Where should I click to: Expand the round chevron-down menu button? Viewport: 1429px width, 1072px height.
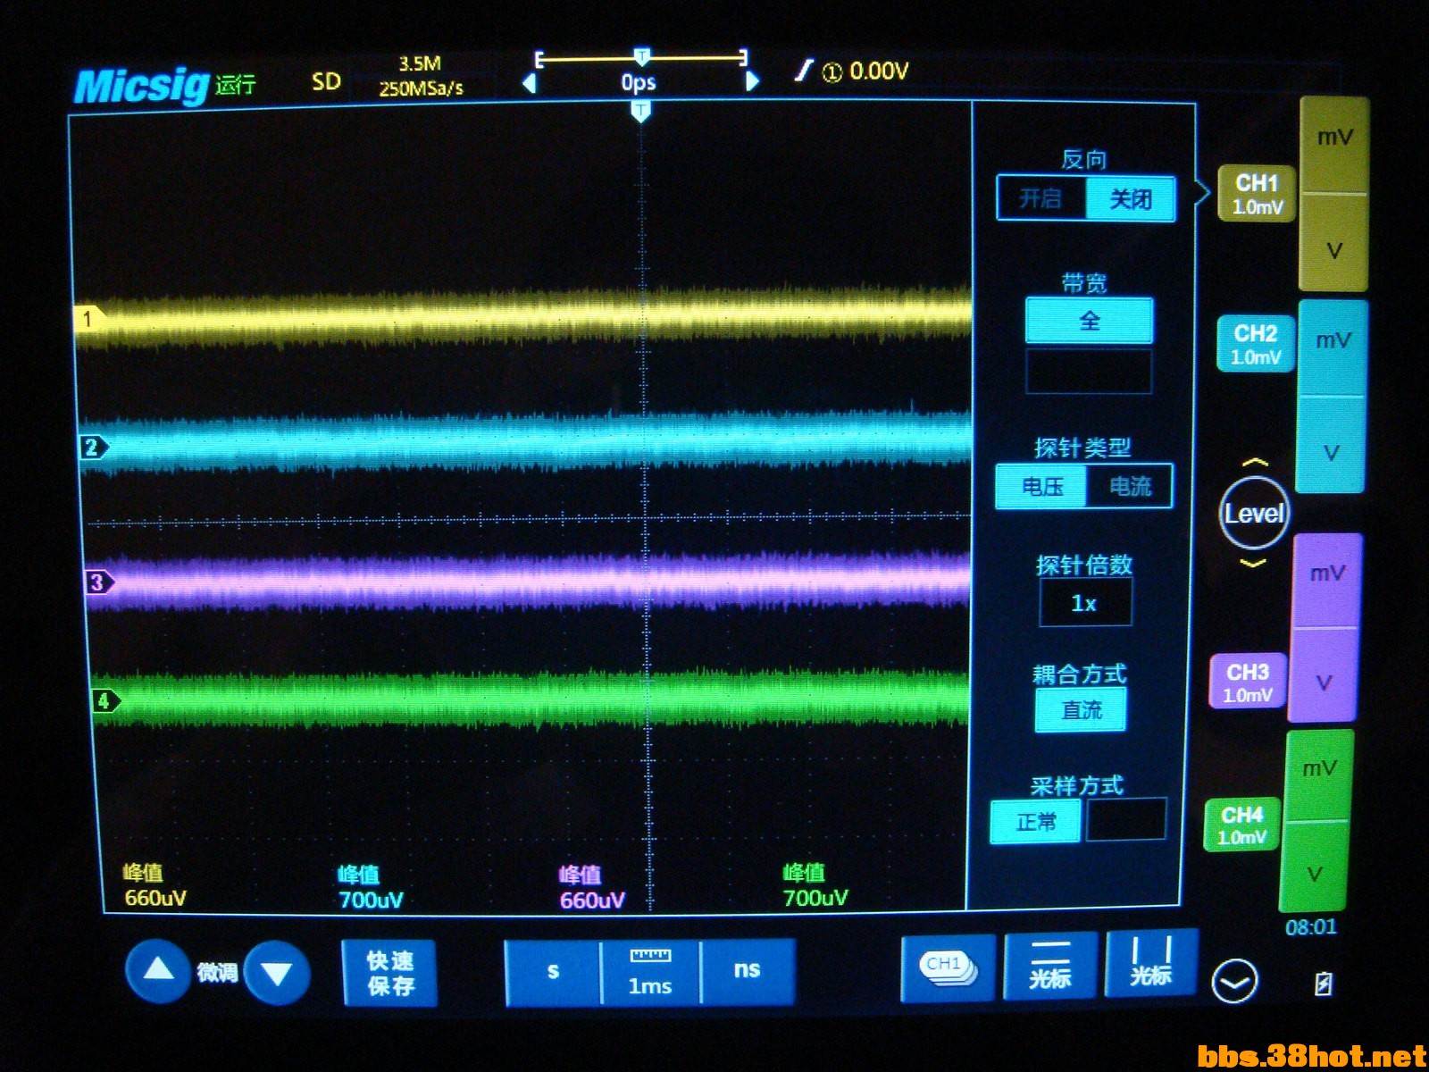point(1235,982)
